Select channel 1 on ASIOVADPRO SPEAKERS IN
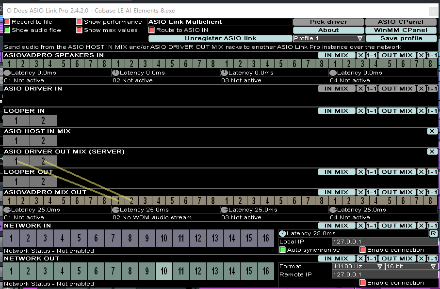The height and width of the screenshot is (289, 440). pos(11,63)
